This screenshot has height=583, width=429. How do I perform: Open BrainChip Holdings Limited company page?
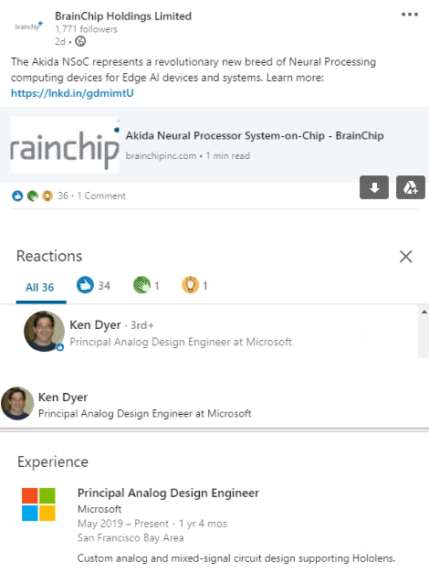pyautogui.click(x=123, y=16)
